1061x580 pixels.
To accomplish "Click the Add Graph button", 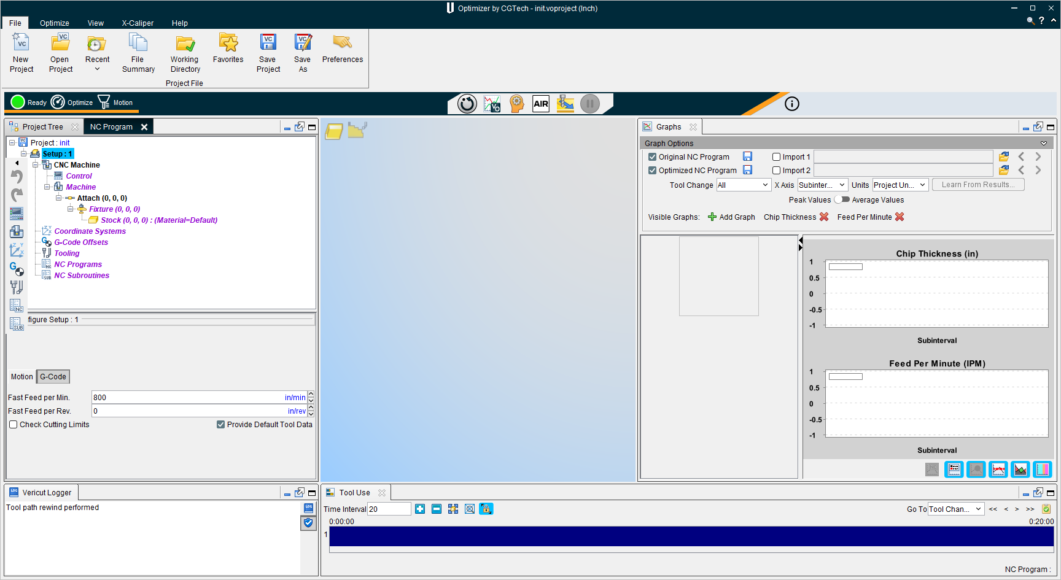I will pyautogui.click(x=731, y=217).
